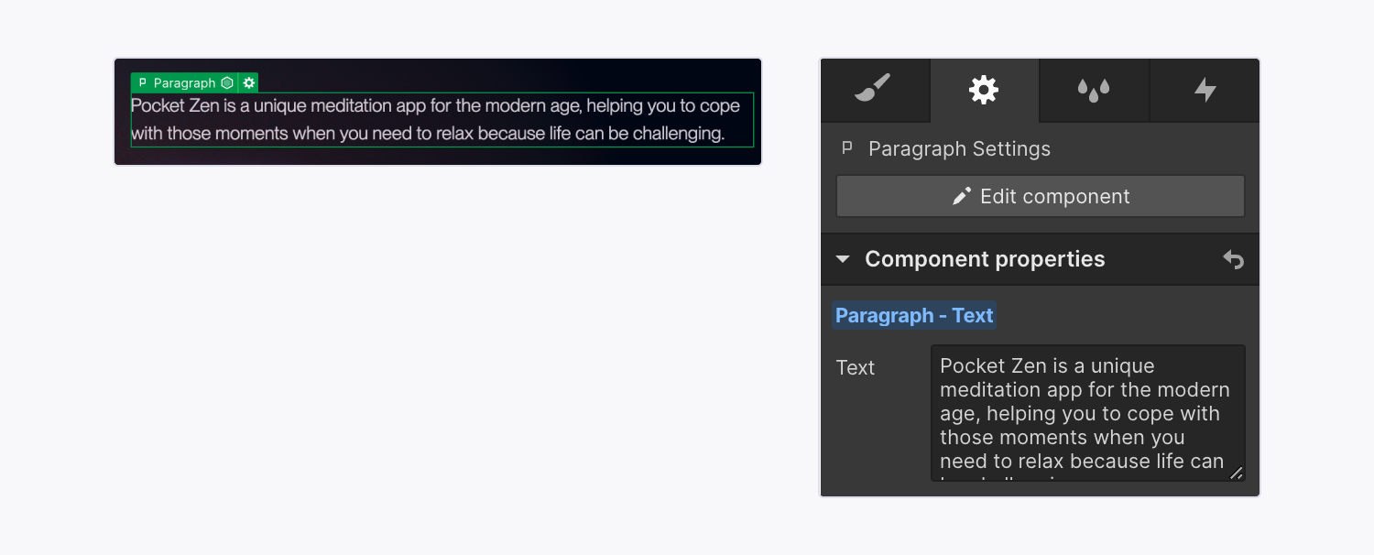Select the highlighted Paragraph - Text property name
The width and height of the screenshot is (1374, 555).
(x=913, y=314)
